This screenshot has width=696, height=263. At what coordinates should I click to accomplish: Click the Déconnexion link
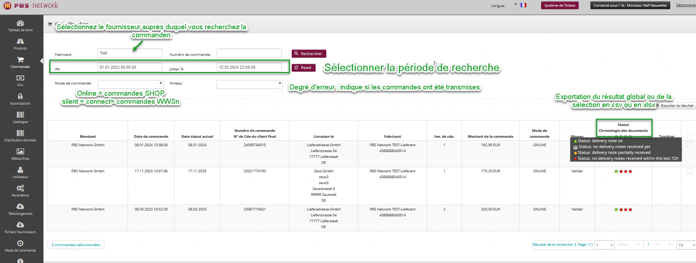(x=686, y=5)
